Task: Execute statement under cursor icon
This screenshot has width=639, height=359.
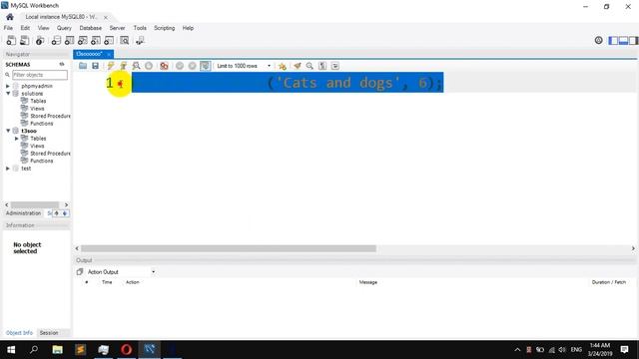Action: pyautogui.click(x=123, y=66)
